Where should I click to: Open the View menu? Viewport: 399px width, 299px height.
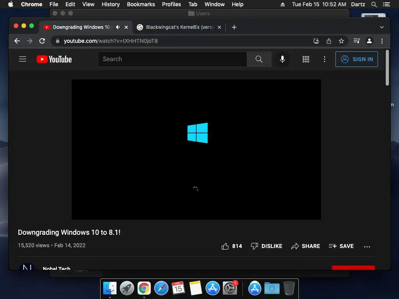pos(88,4)
